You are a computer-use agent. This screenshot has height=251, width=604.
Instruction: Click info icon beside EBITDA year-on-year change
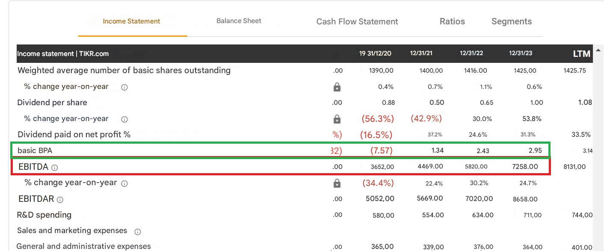point(124,183)
